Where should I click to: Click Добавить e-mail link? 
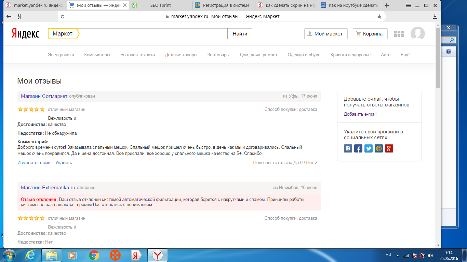pos(360,114)
